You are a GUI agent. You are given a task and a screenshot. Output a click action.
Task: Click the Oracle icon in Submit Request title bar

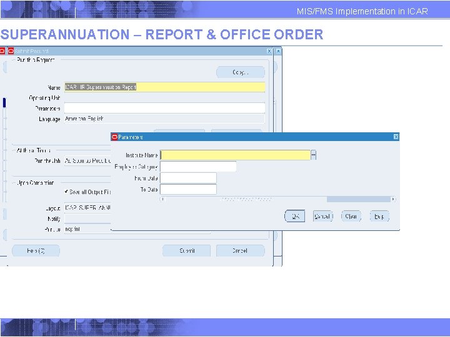click(11, 51)
